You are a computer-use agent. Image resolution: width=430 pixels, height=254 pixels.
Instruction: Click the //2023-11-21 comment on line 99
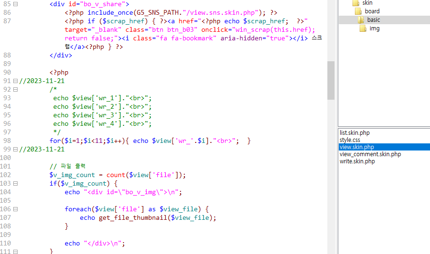42,150
